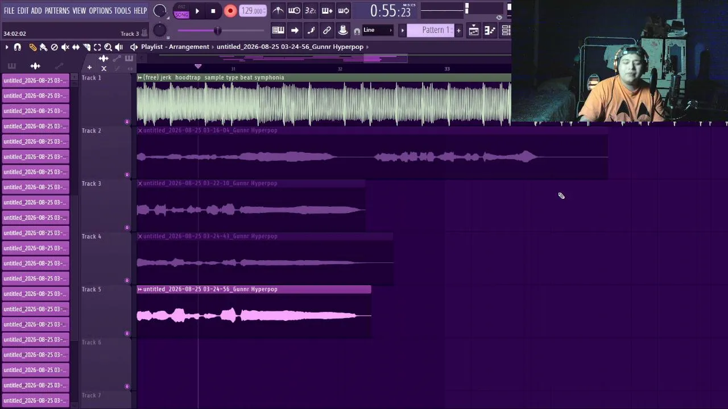Screen dimensions: 728x409
Task: Click the master volume knob
Action: pos(160,11)
